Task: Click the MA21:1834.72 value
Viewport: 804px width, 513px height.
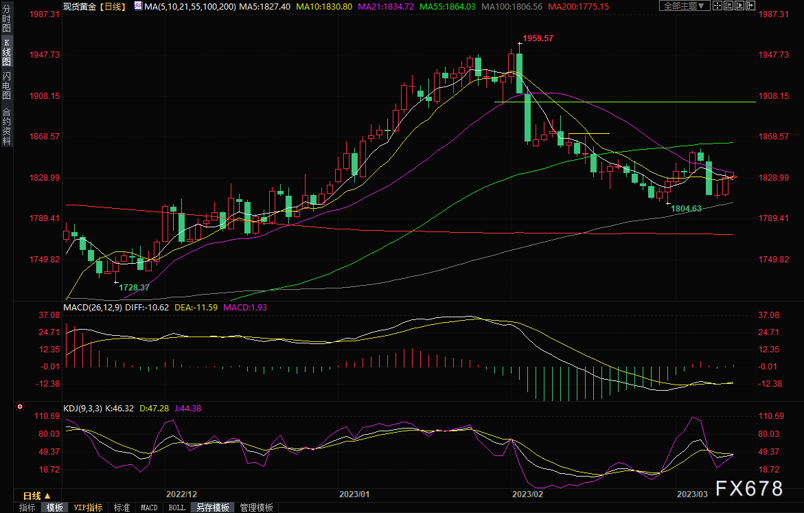Action: [x=386, y=7]
